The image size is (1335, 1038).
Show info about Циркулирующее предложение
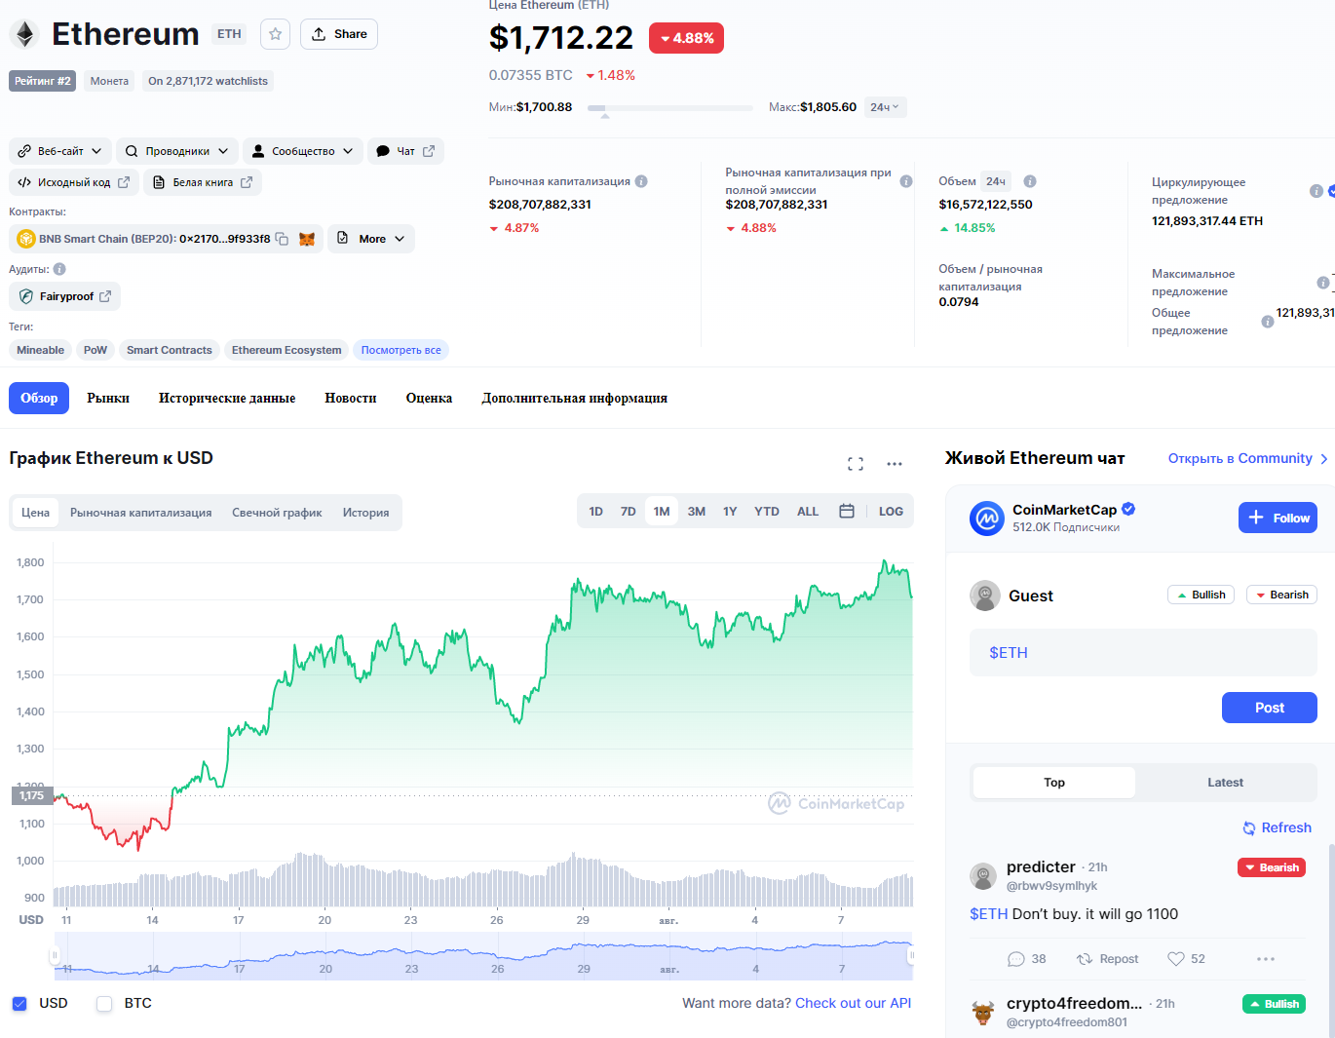(1316, 191)
